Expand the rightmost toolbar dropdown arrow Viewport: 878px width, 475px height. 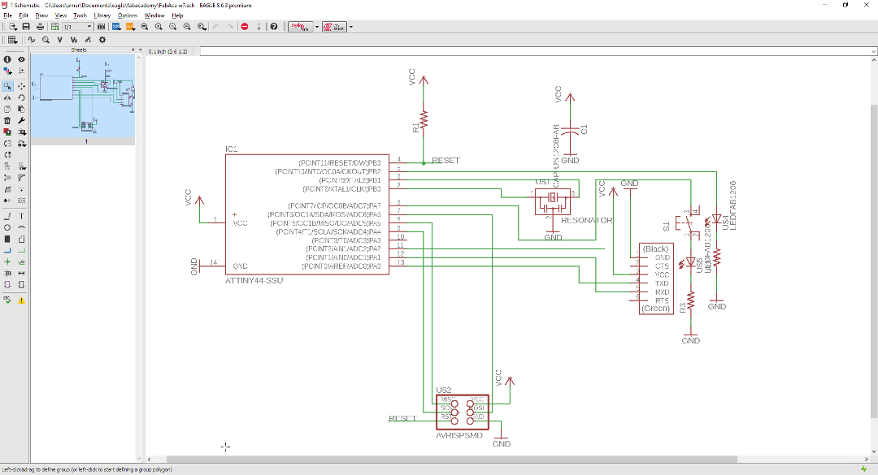tap(351, 26)
